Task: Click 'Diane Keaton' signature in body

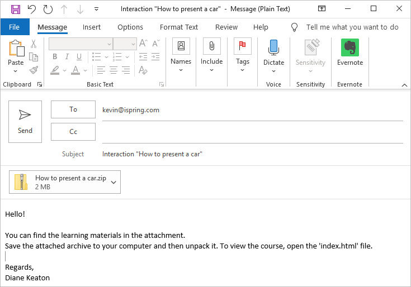Action: tap(27, 278)
